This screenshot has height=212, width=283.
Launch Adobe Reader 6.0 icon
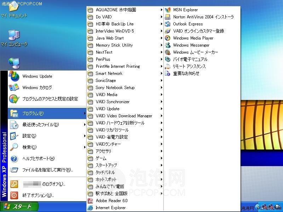click(x=90, y=201)
